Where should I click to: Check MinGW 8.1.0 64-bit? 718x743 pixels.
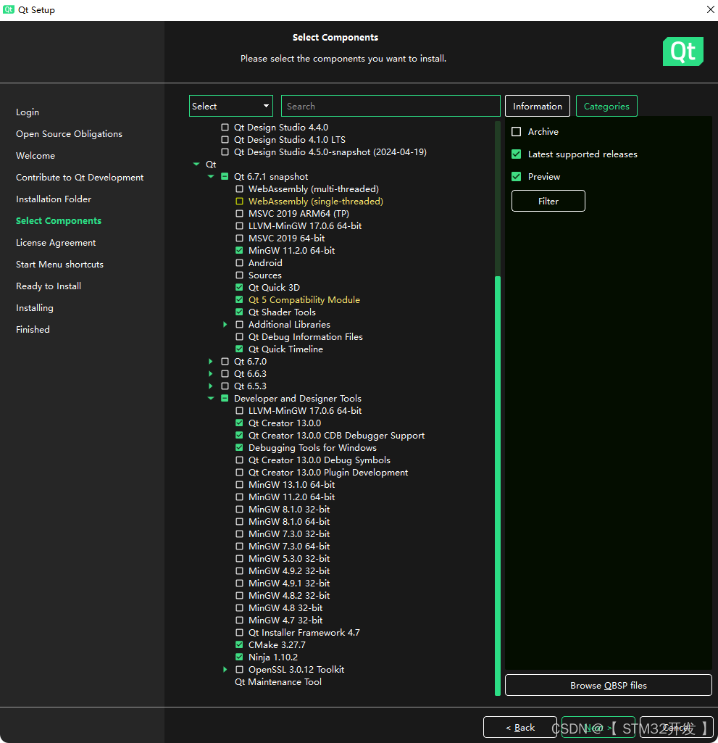[x=239, y=522]
